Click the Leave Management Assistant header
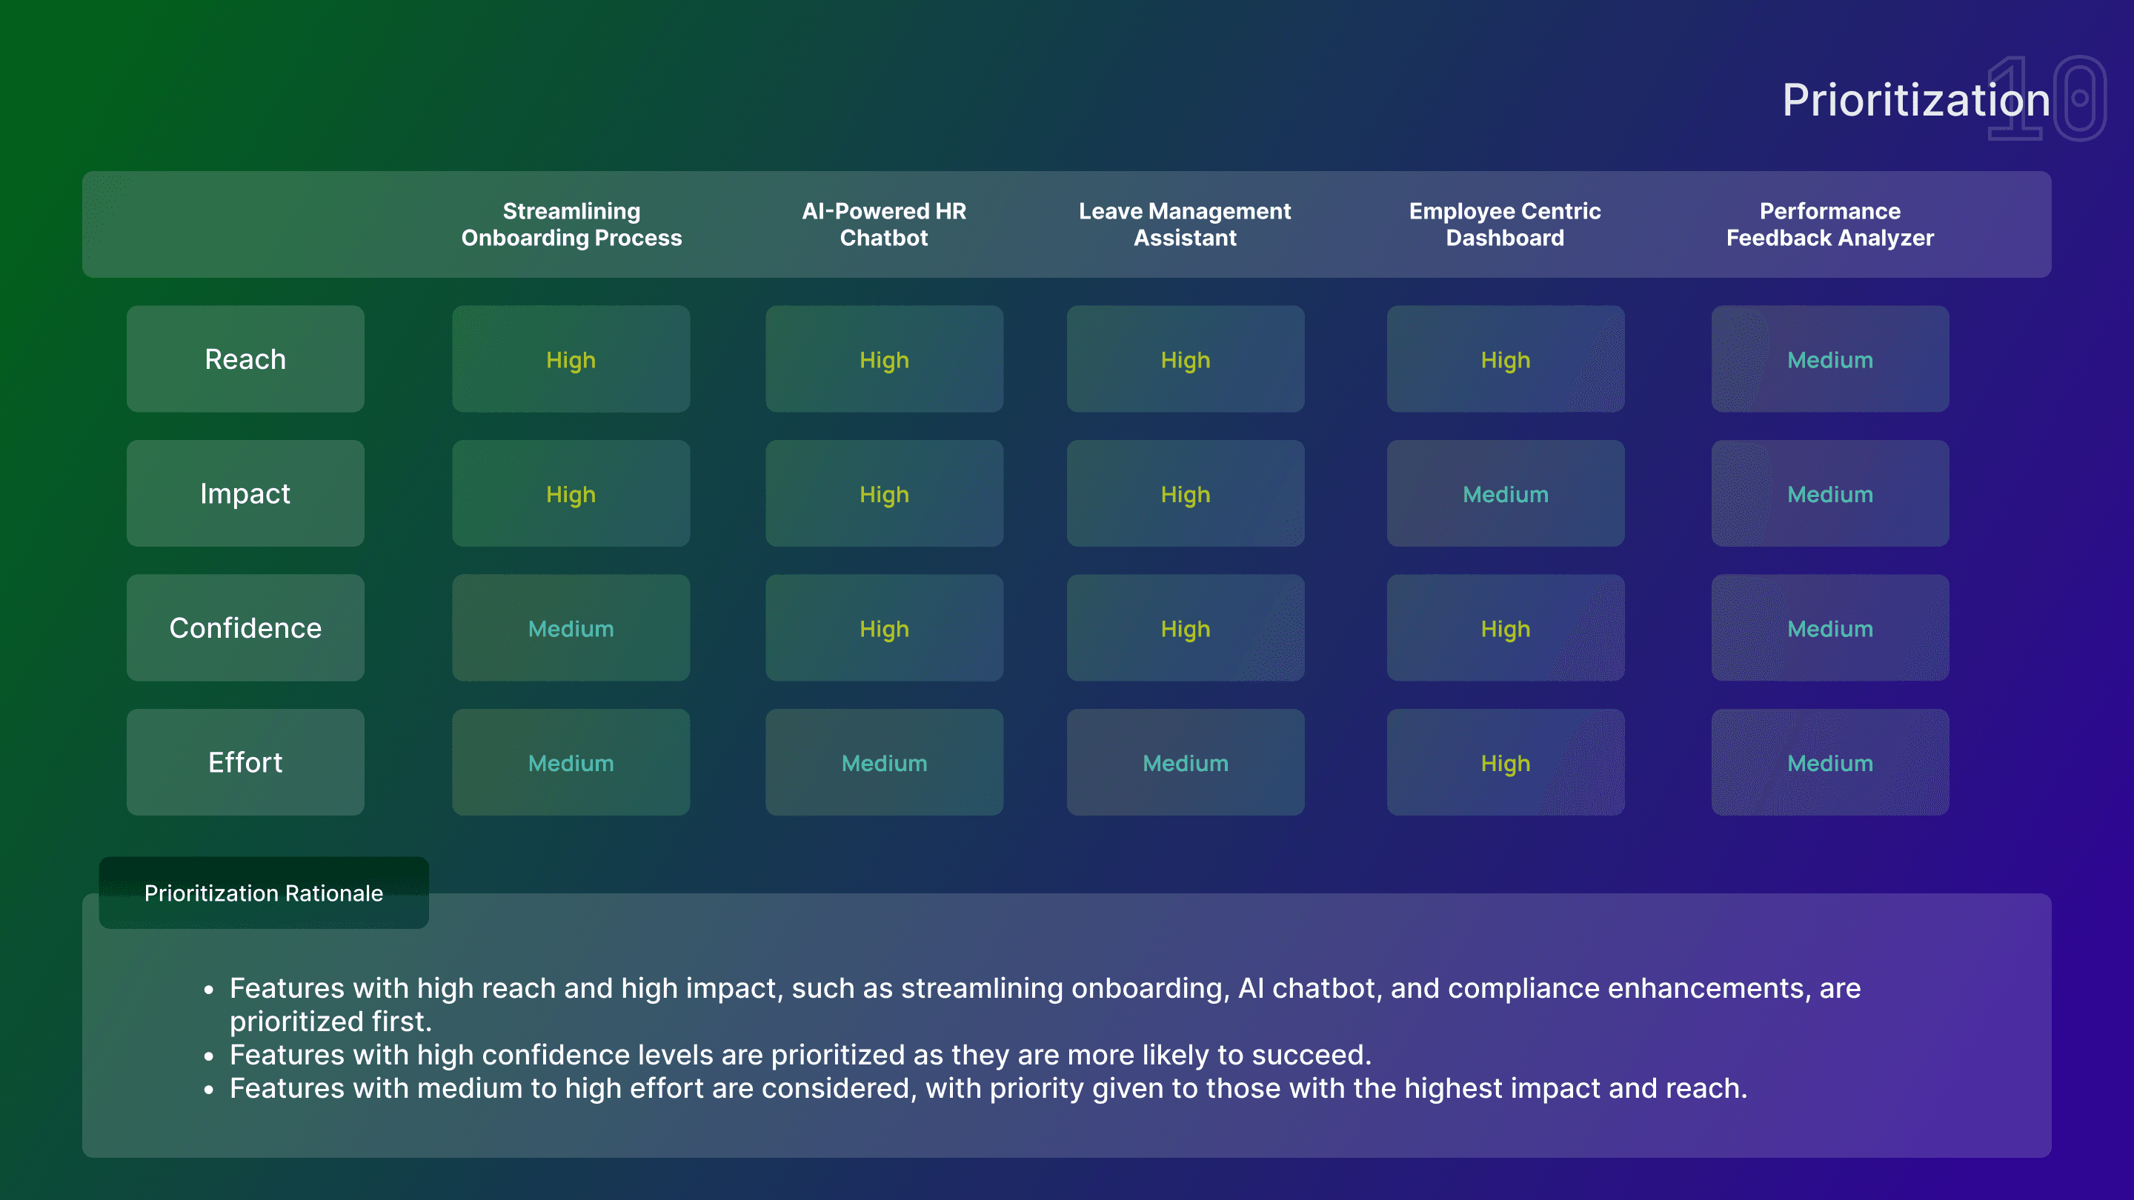 pyautogui.click(x=1185, y=224)
